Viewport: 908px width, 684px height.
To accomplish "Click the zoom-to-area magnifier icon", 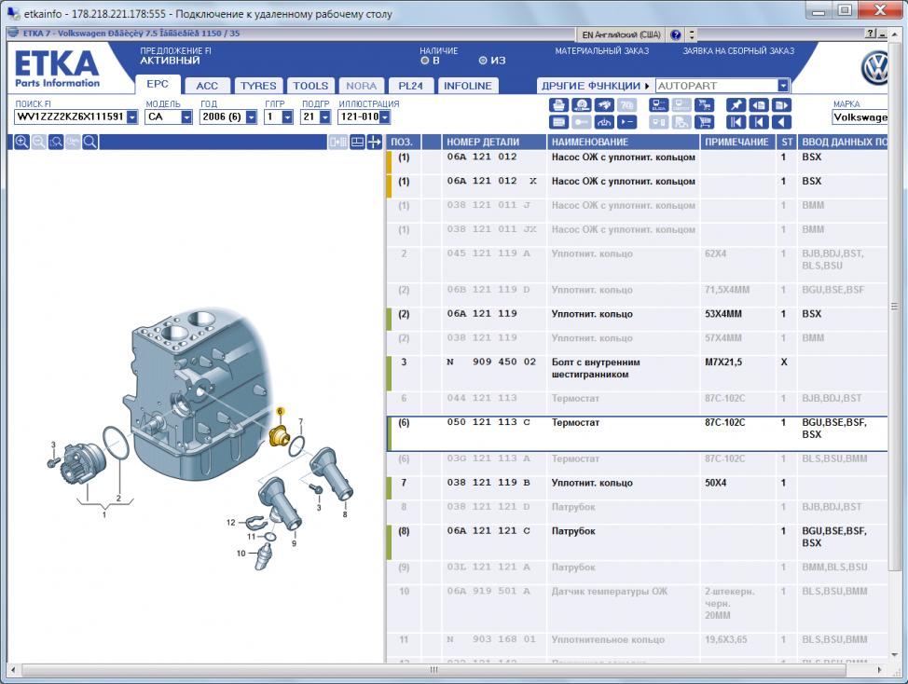I will click(x=56, y=142).
